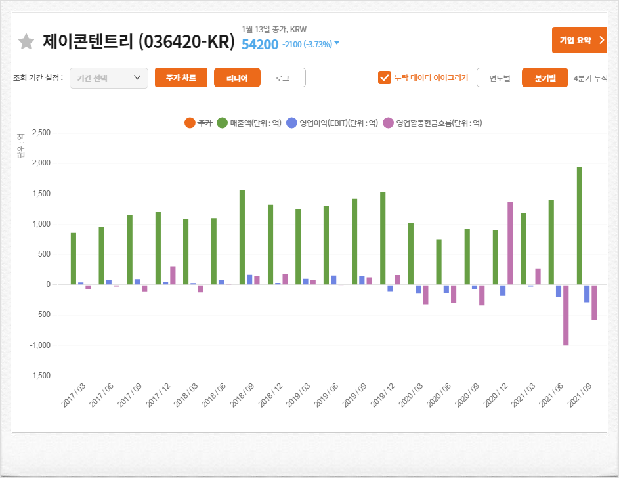
Task: Toggle the orange 주가 legend series
Action: point(199,123)
